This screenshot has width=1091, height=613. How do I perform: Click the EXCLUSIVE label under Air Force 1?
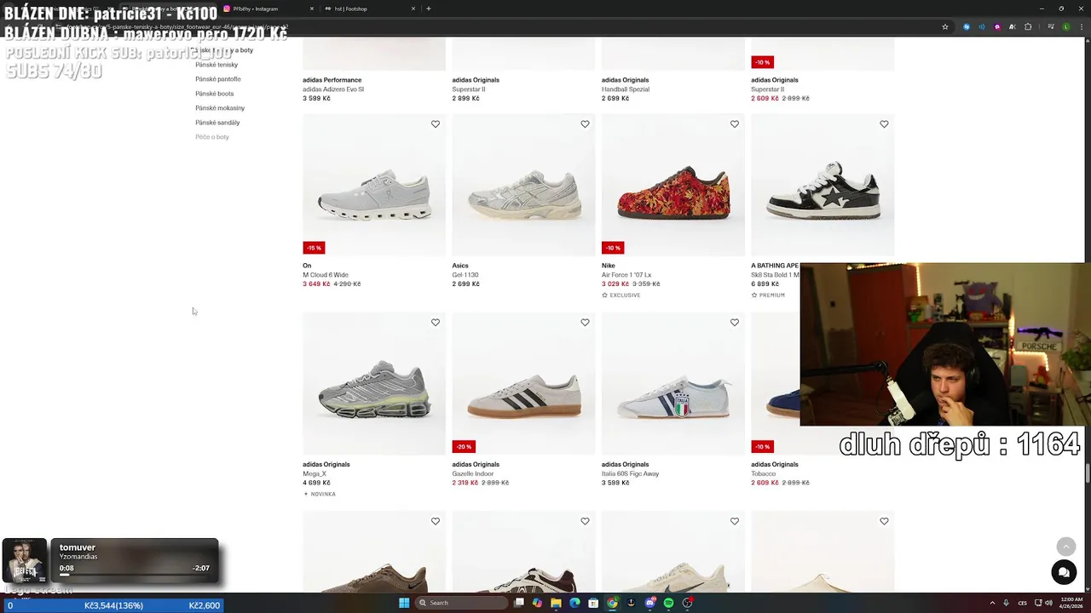tap(621, 295)
